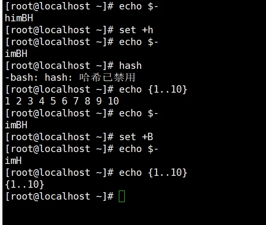Click the first 'echo $-' command at top
Screen dimensions: 266x225
point(139,6)
